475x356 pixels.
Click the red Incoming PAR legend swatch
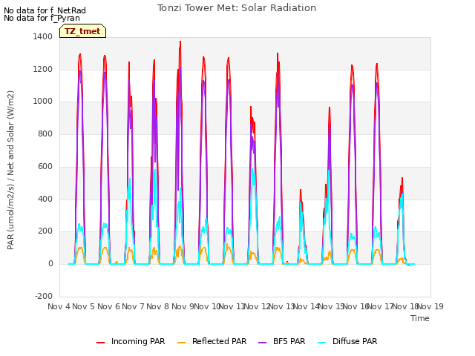pos(101,343)
